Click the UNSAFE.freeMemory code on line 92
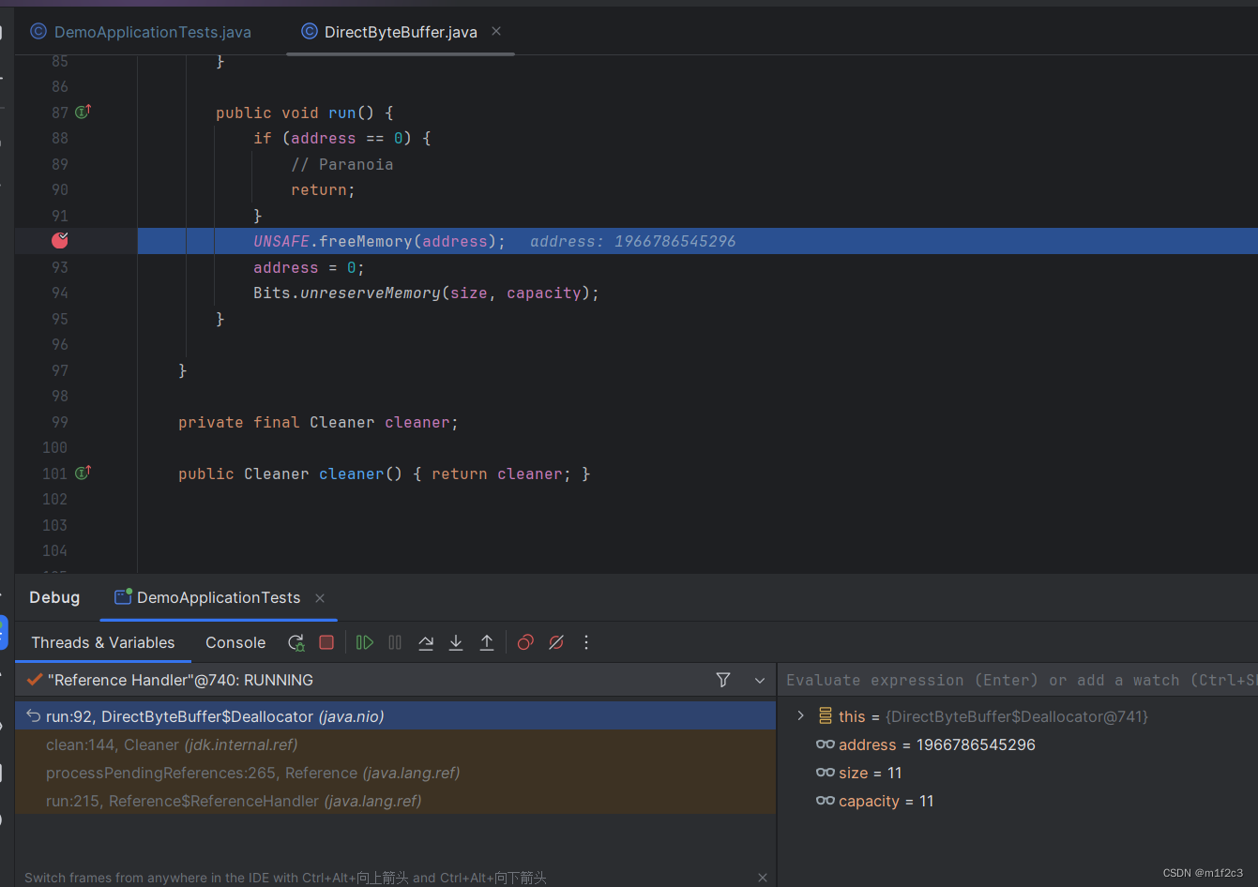 click(379, 241)
